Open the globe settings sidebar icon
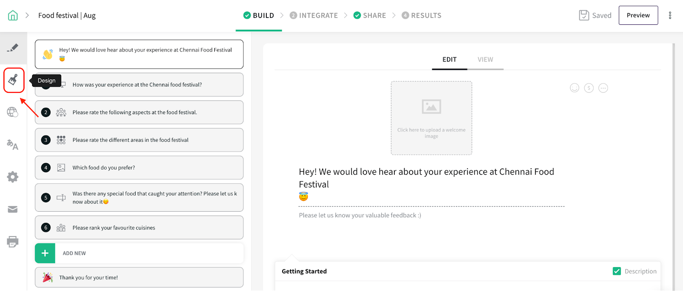 [12, 112]
